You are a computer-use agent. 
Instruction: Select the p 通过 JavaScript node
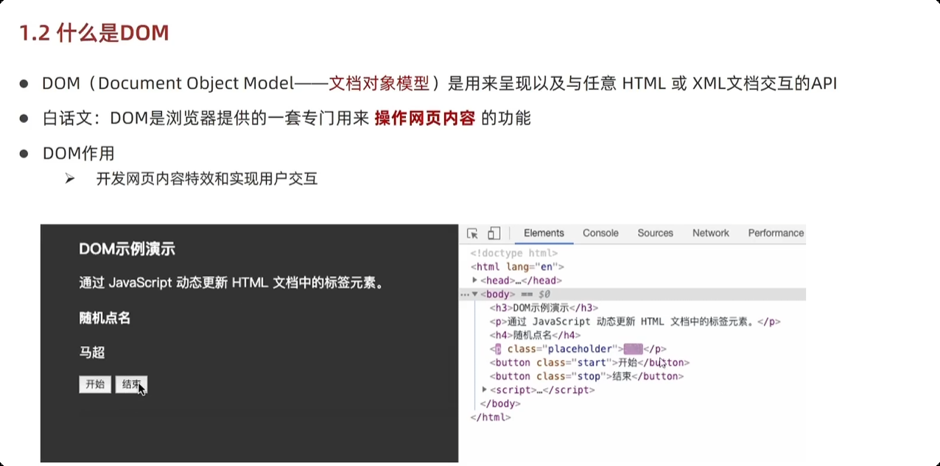pyautogui.click(x=635, y=322)
